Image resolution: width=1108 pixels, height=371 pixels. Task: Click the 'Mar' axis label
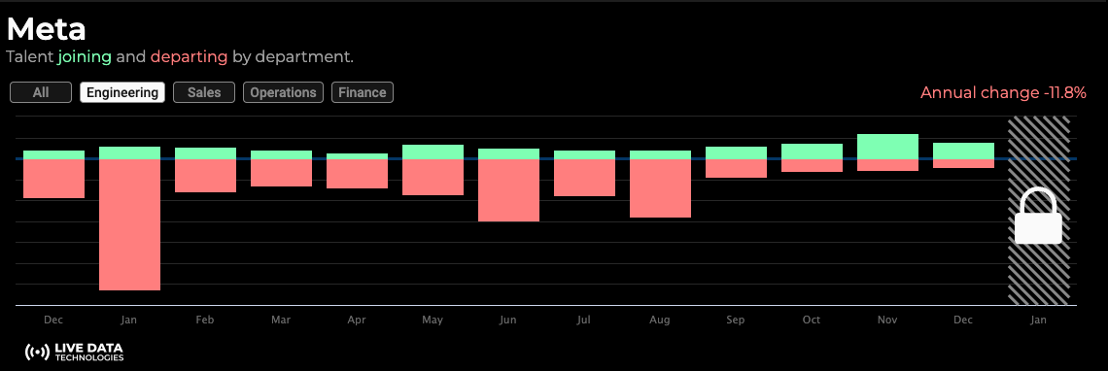[281, 320]
